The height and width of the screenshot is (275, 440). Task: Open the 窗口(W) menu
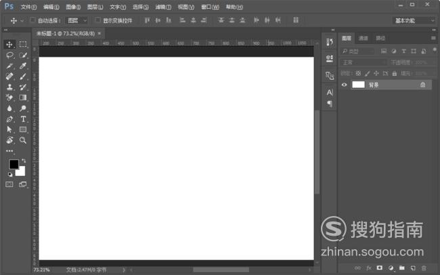[210, 7]
